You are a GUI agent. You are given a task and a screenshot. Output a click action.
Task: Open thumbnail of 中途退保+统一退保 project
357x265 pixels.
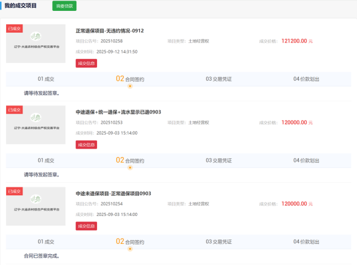[36, 125]
